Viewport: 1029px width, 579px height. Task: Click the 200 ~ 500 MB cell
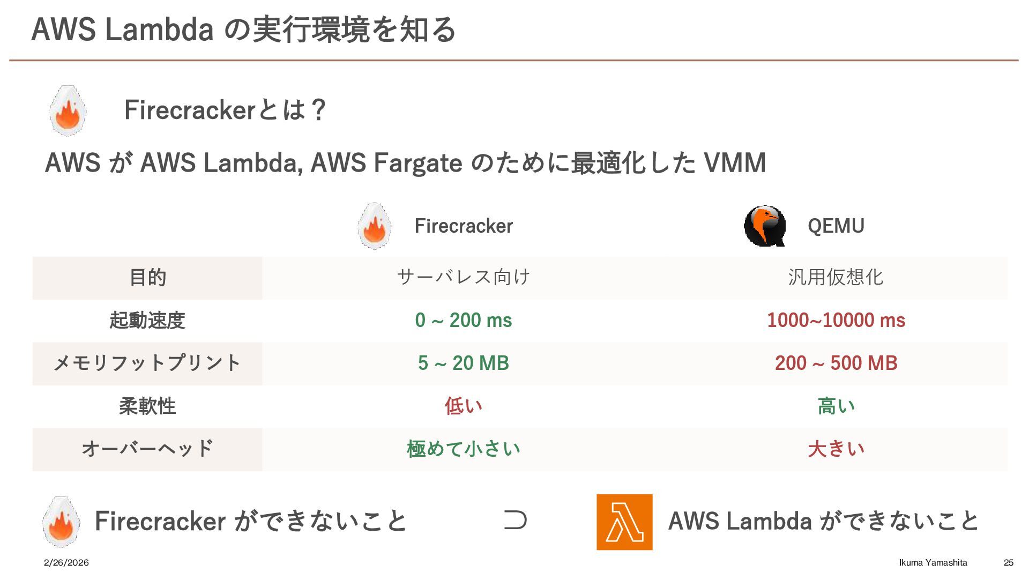(x=836, y=363)
